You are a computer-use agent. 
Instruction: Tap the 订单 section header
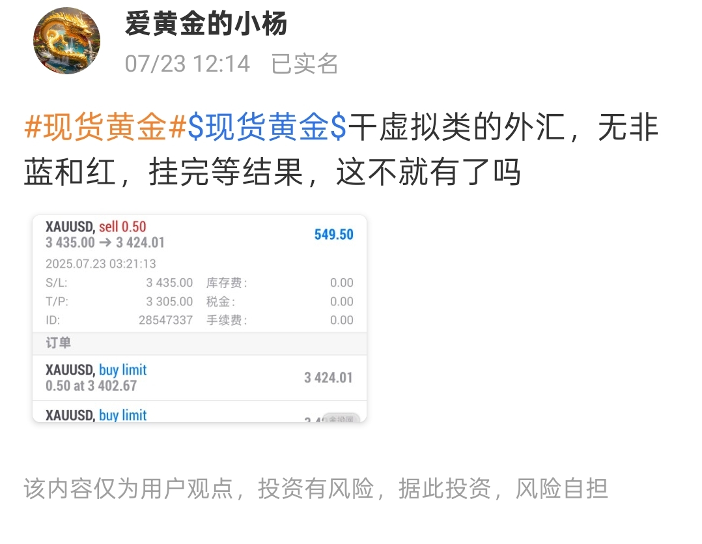[200, 343]
